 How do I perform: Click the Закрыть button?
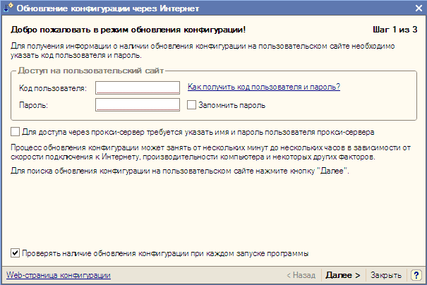pos(386,275)
